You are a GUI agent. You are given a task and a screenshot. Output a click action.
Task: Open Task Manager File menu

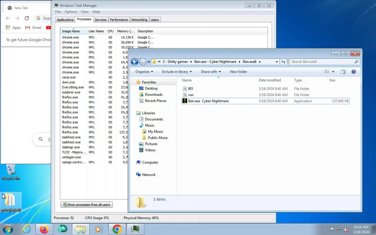pos(58,12)
